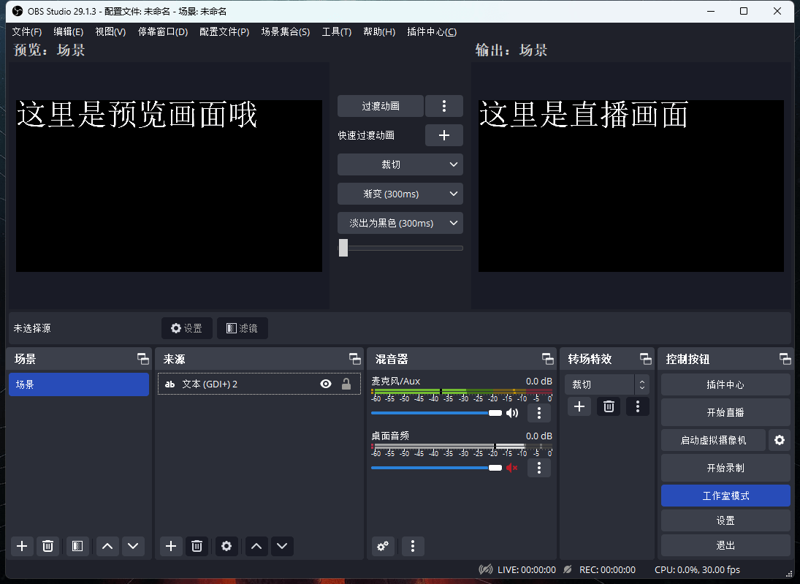Move scene up with arrow
This screenshot has width=800, height=584.
pyautogui.click(x=107, y=546)
